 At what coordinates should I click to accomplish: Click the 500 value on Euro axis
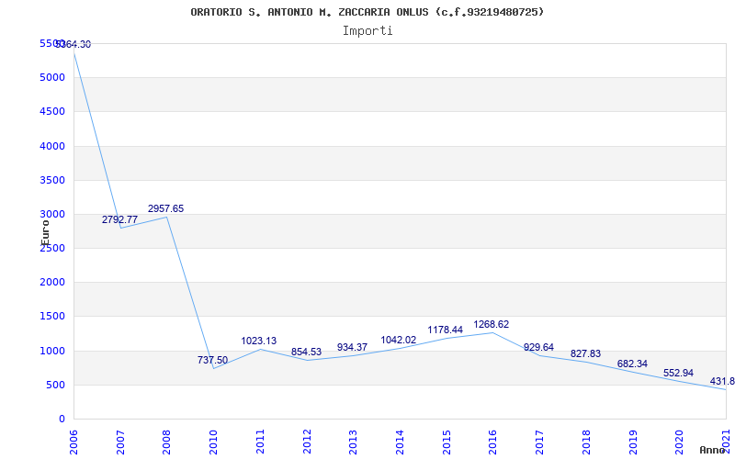(55, 385)
